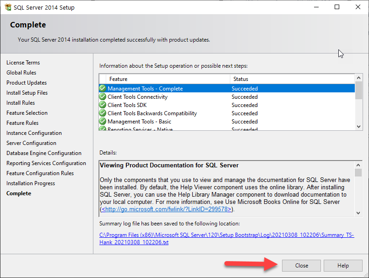Click green check icon beside Client Tools Connectivity
Screen dimensions: 369x278
click(x=103, y=96)
